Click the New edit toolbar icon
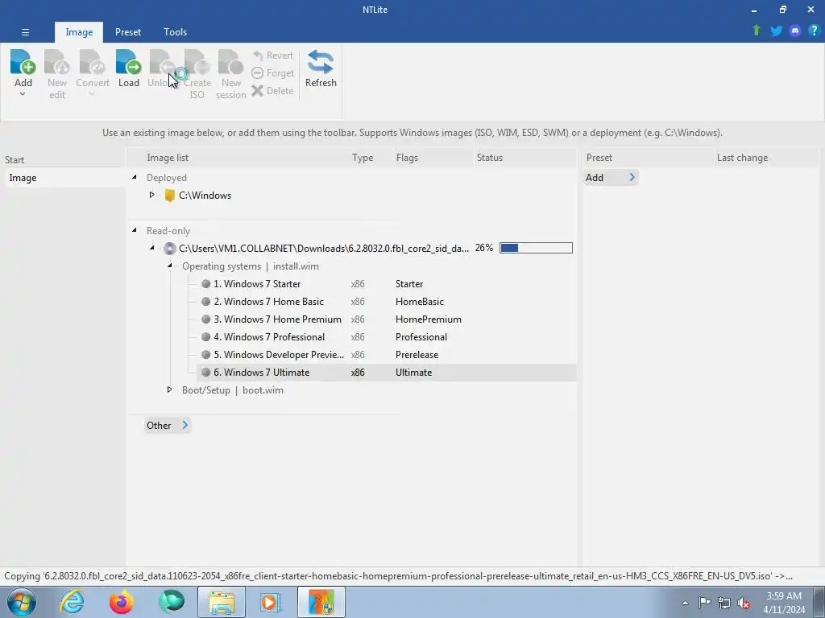Image resolution: width=825 pixels, height=618 pixels. 57,62
